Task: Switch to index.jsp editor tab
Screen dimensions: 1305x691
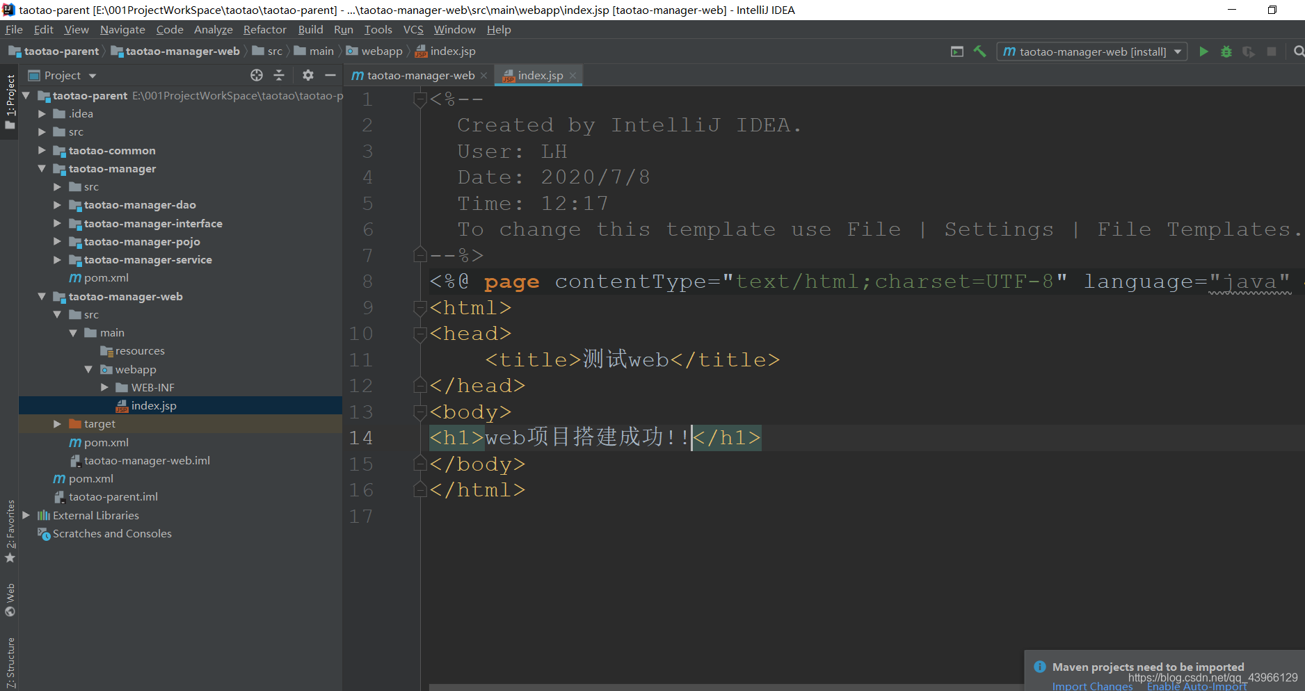Action: click(x=540, y=75)
